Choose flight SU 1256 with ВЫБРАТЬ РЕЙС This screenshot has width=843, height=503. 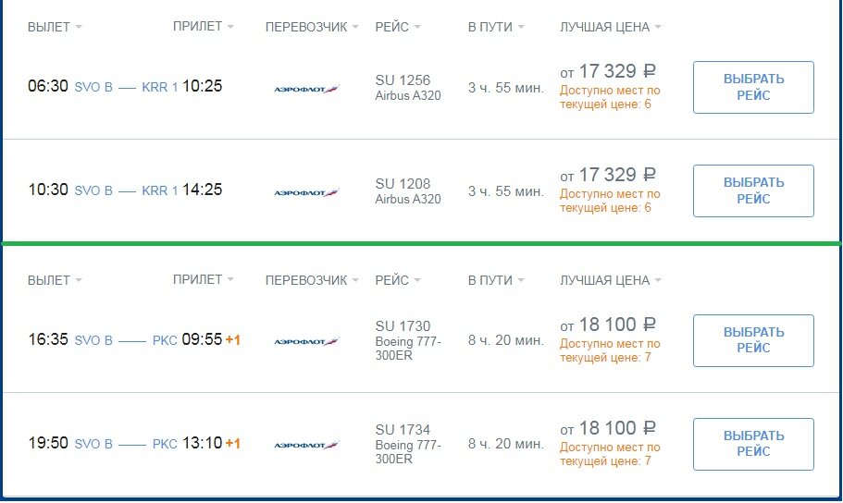[753, 87]
